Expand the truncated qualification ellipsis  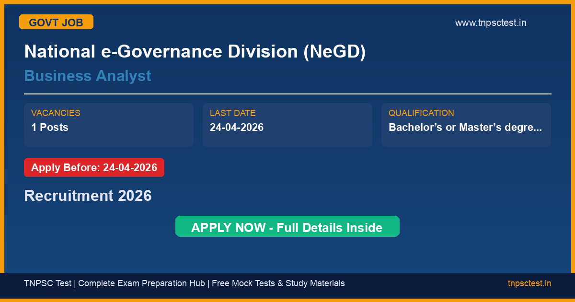coord(538,128)
